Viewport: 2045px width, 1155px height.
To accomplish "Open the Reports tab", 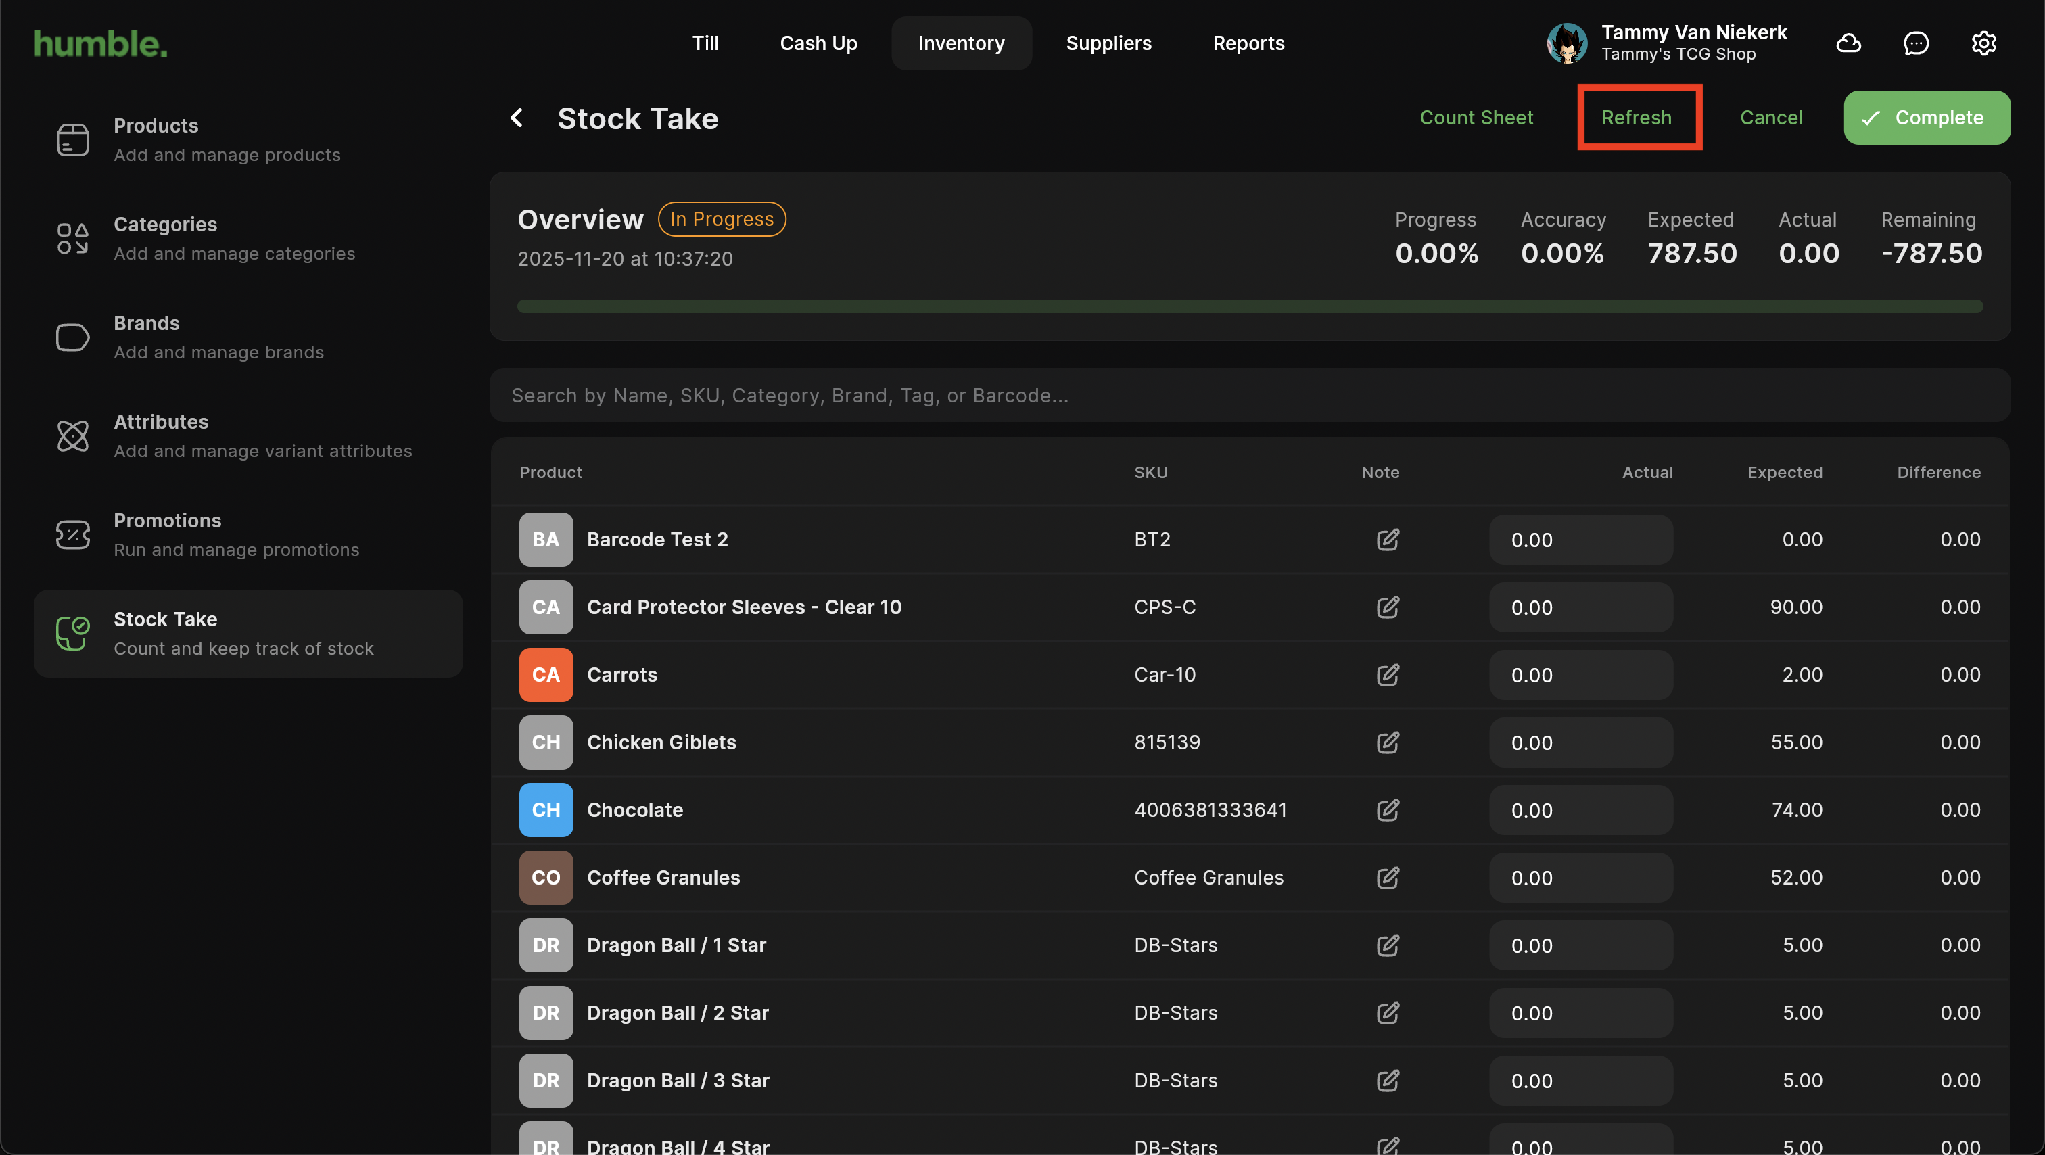I will (1248, 43).
